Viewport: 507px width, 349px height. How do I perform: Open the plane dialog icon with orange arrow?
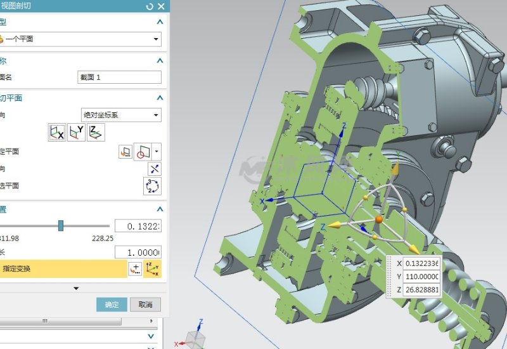[125, 152]
